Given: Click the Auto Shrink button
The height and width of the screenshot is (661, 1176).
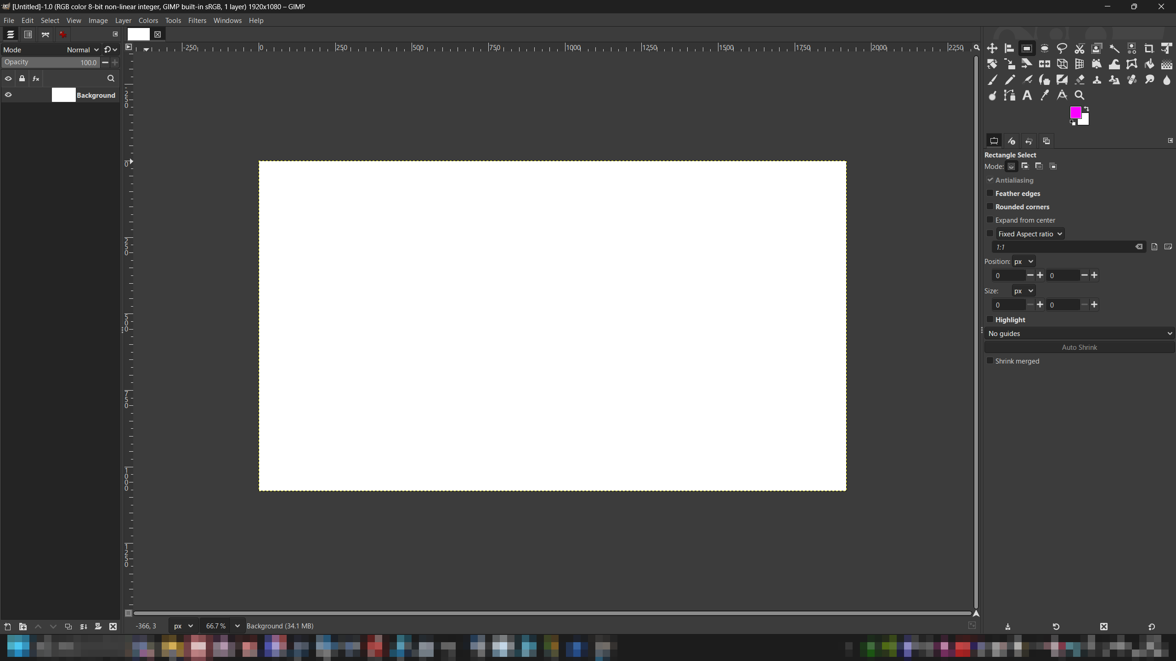Looking at the screenshot, I should pos(1079,347).
